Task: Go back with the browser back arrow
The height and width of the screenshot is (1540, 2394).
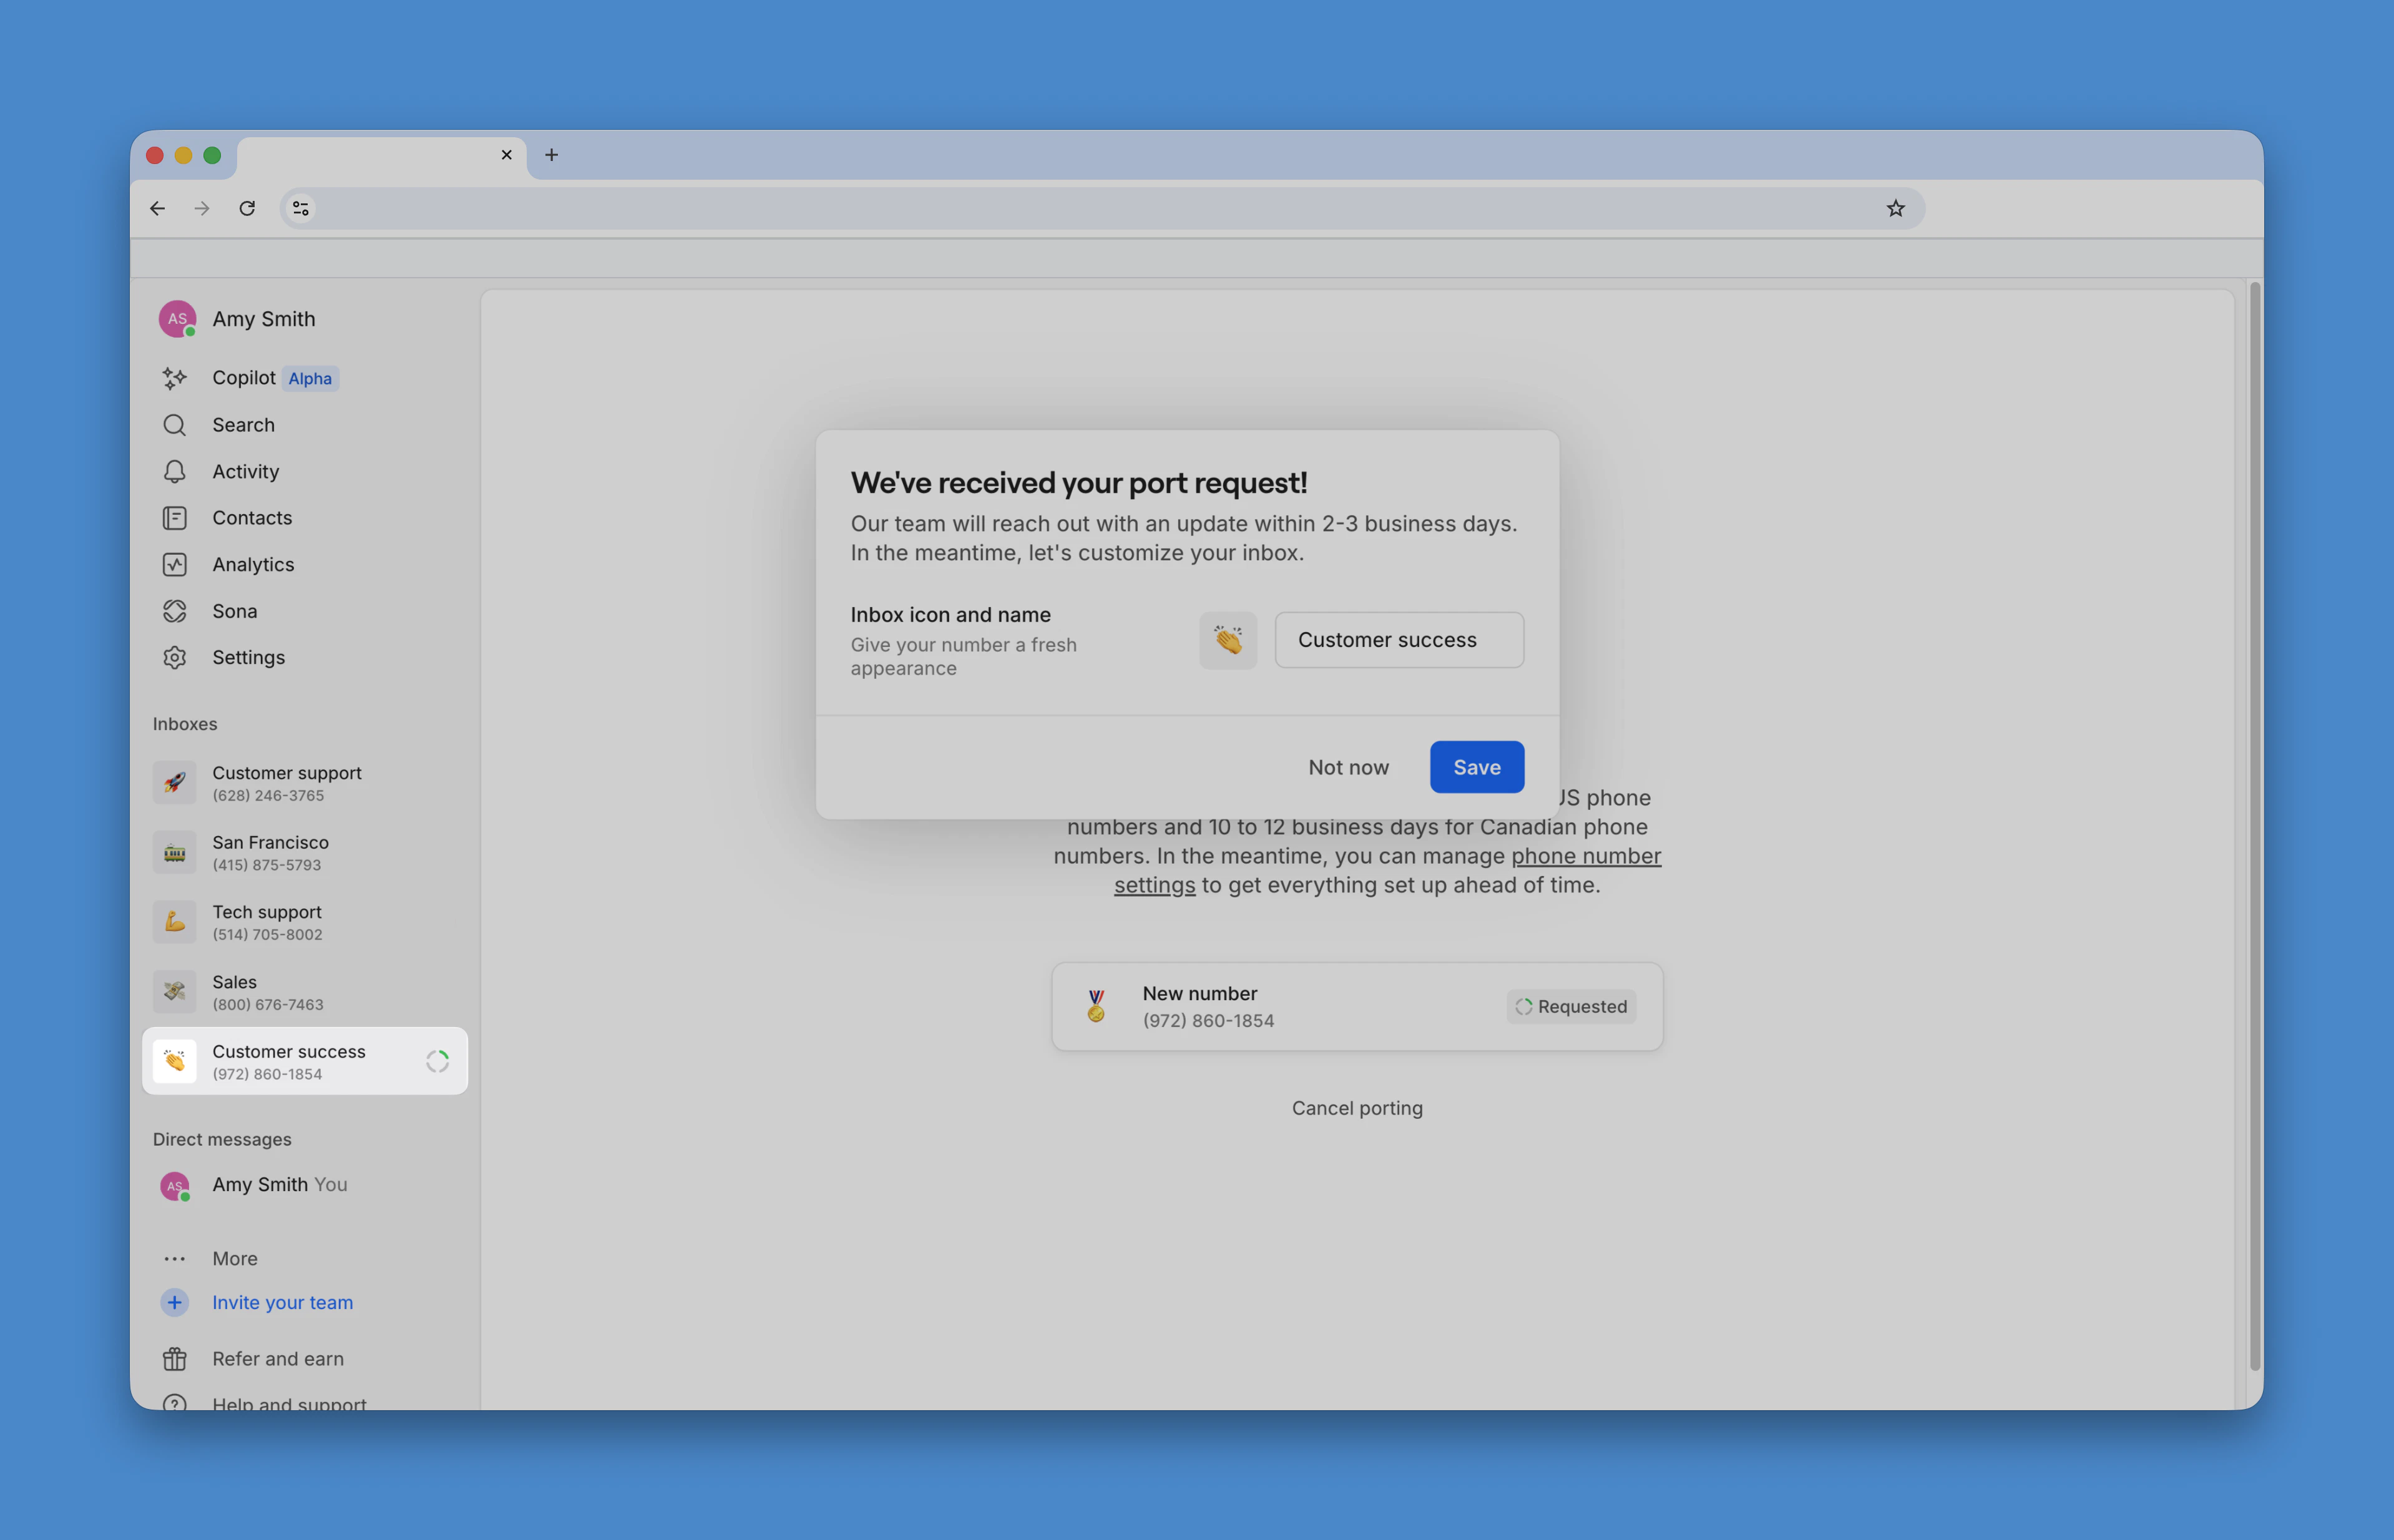Action: (157, 208)
